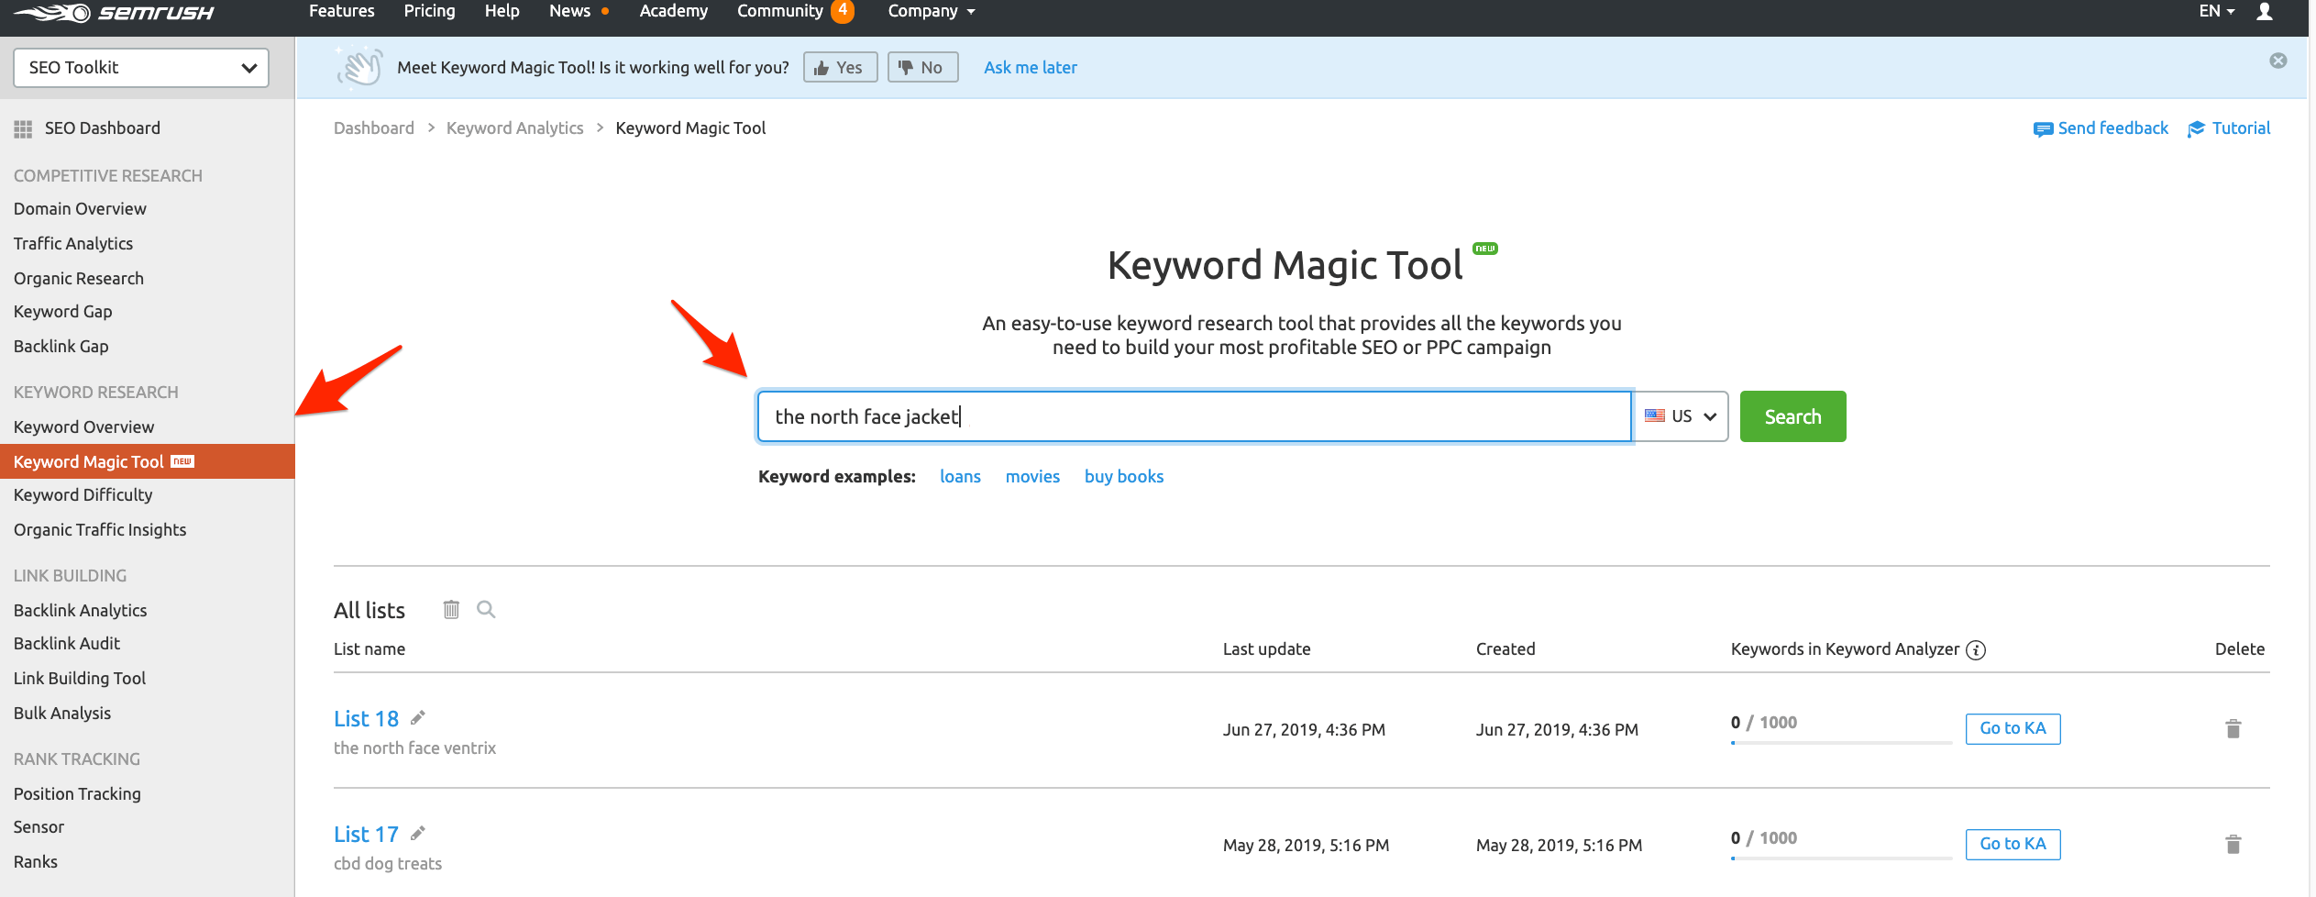Image resolution: width=2316 pixels, height=897 pixels.
Task: Click the search icon next to All lists
Action: (486, 609)
